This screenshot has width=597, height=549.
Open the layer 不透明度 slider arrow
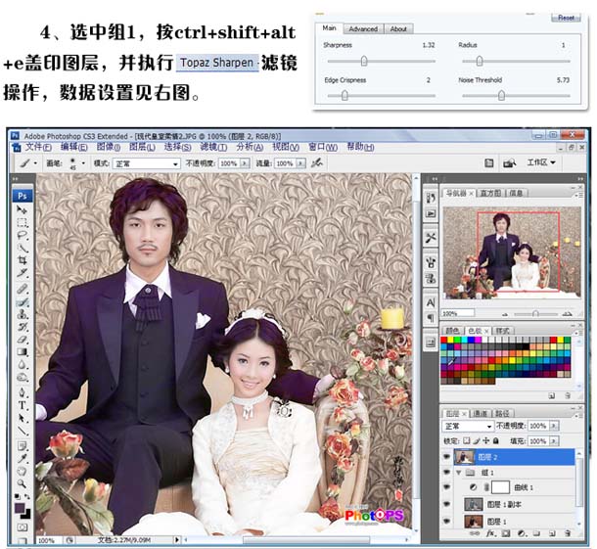click(x=554, y=426)
